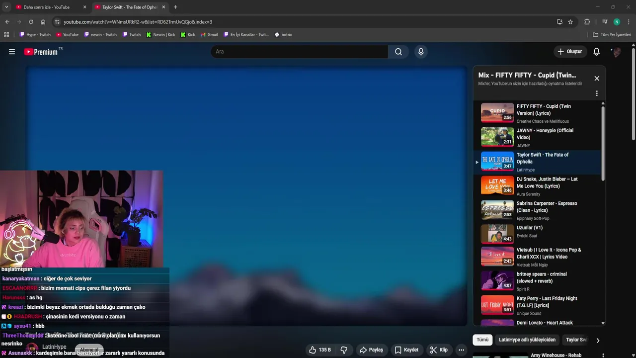This screenshot has height=358, width=636.
Task: Create a clip with Klip button
Action: coord(439,350)
